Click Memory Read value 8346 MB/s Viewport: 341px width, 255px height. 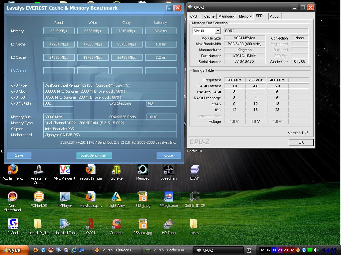click(59, 31)
